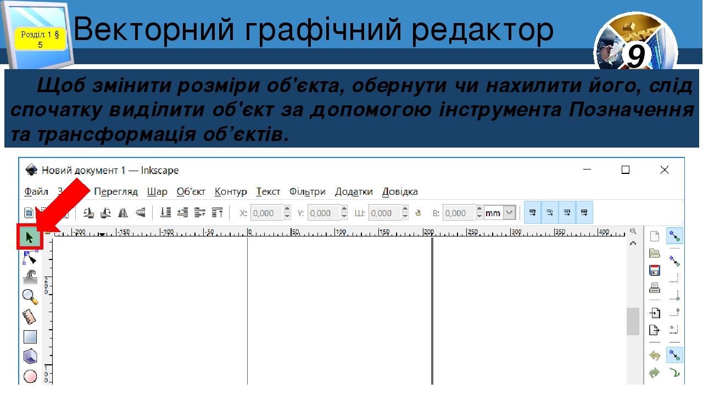Click X field spinner arrows
This screenshot has height=395, width=703.
(x=287, y=213)
